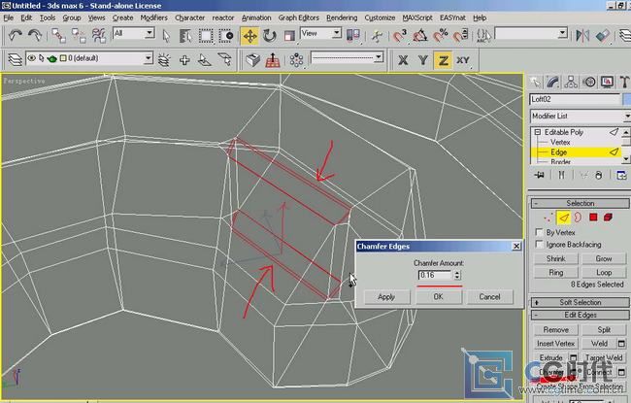Viewport: 631px width, 403px height.
Task: Open the Modify panel tab icon
Action: (553, 83)
